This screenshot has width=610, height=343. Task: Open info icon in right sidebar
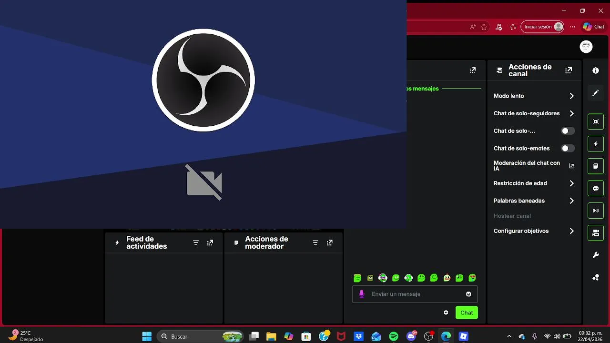click(596, 71)
